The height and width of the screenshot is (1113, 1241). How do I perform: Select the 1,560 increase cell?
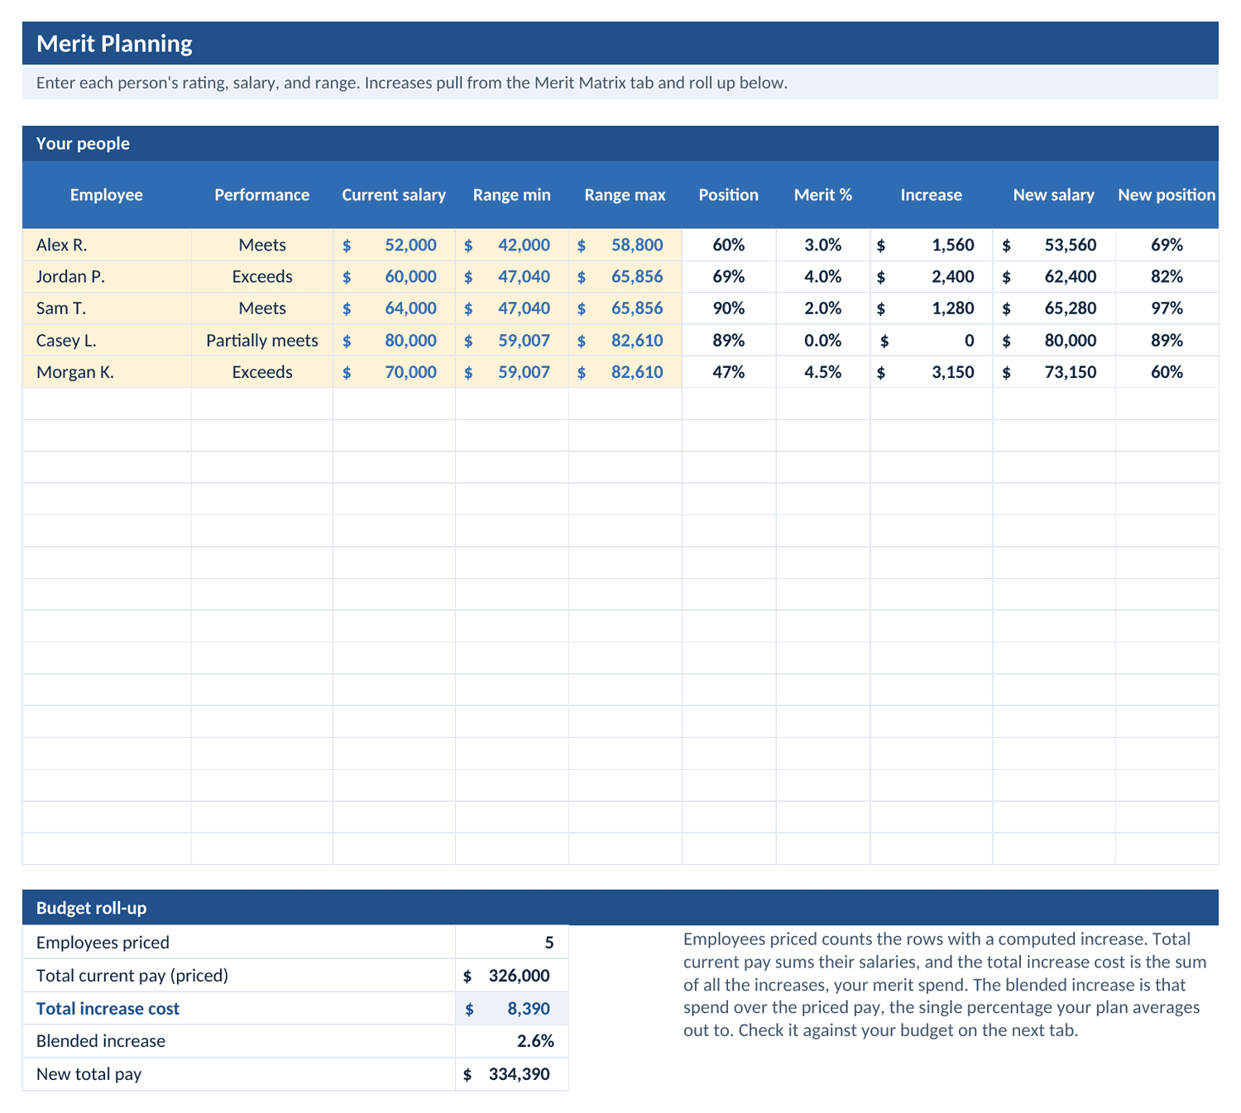point(932,245)
